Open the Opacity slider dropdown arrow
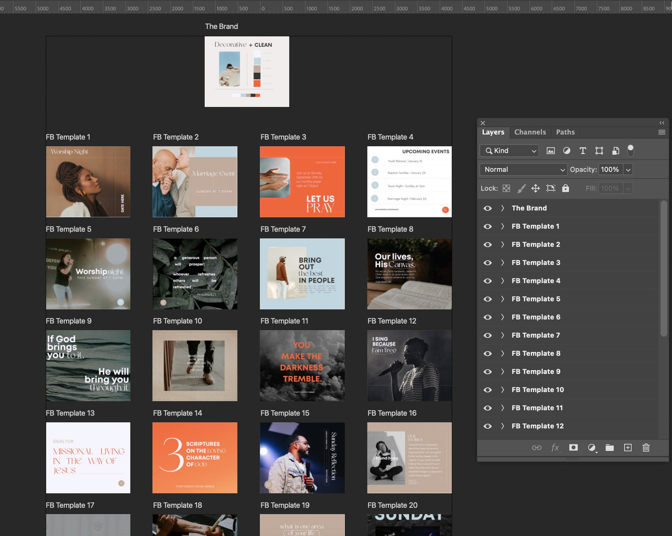Screen dimensions: 672x536 click(628, 170)
